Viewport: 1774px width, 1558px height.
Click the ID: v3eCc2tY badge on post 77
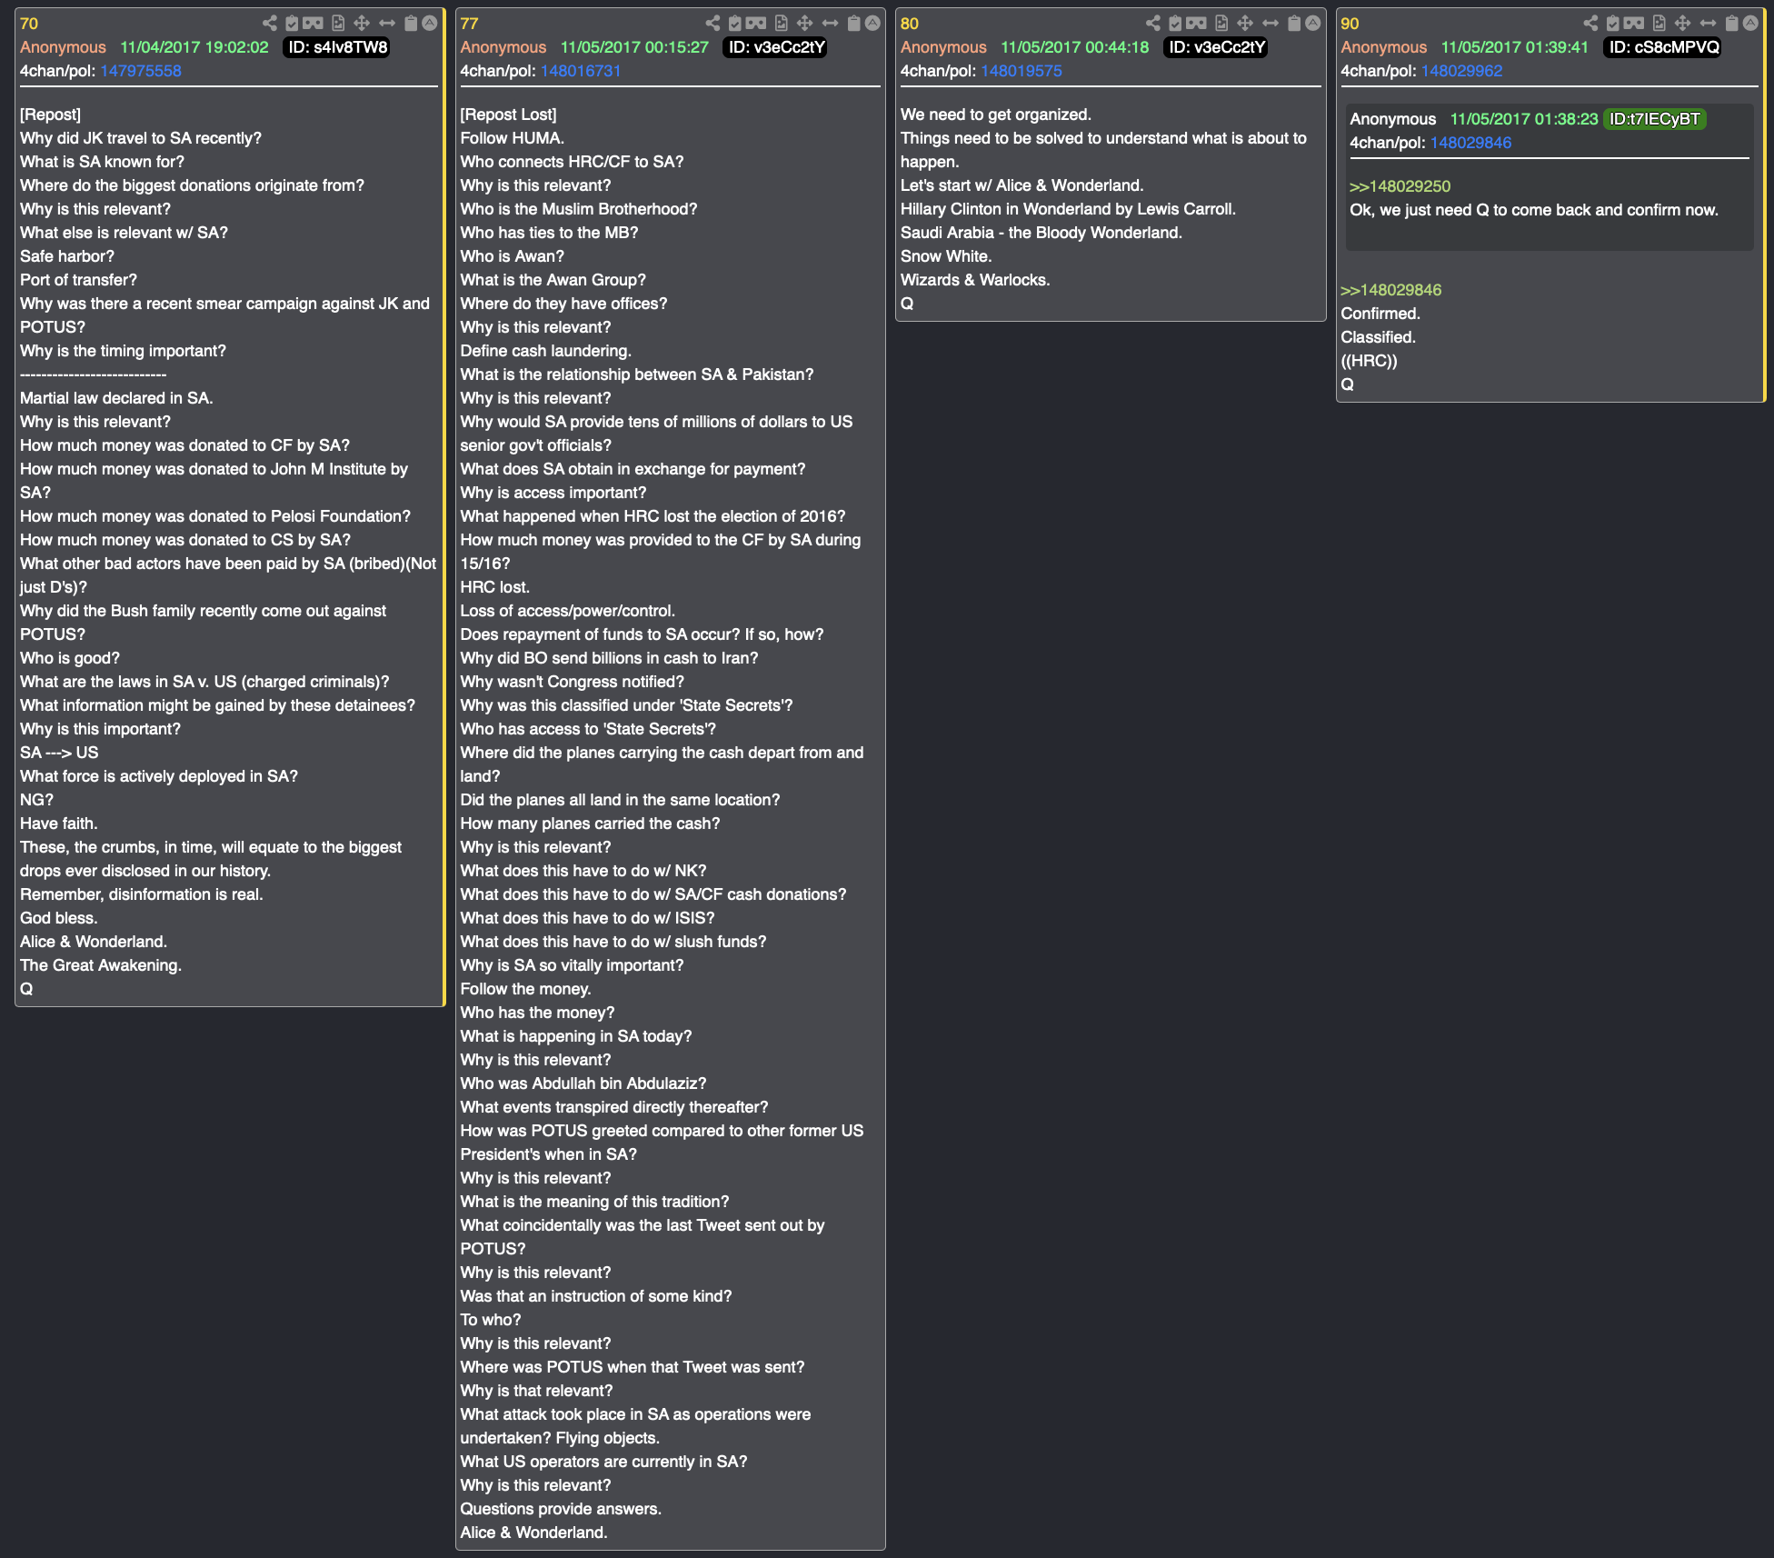pos(776,47)
